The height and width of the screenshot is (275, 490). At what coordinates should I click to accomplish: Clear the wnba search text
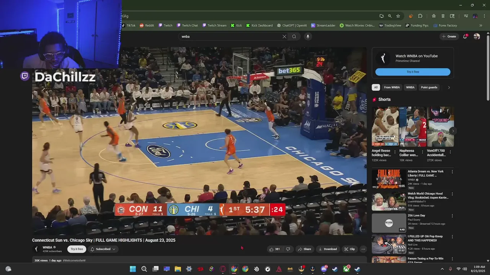pos(284,37)
